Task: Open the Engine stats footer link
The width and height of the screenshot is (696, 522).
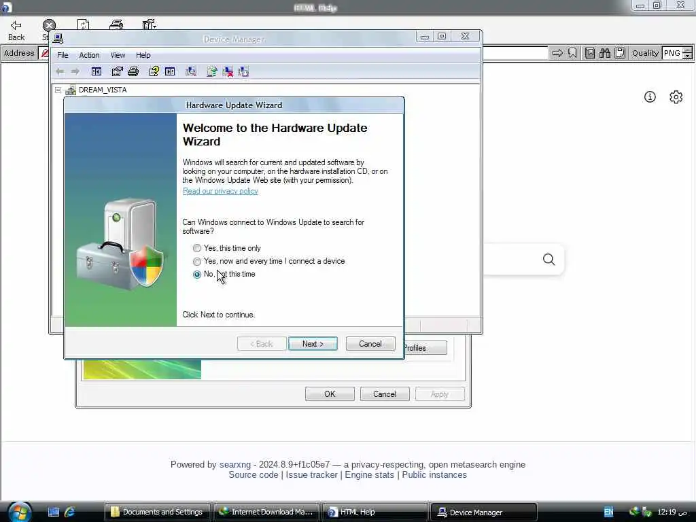Action: click(369, 474)
